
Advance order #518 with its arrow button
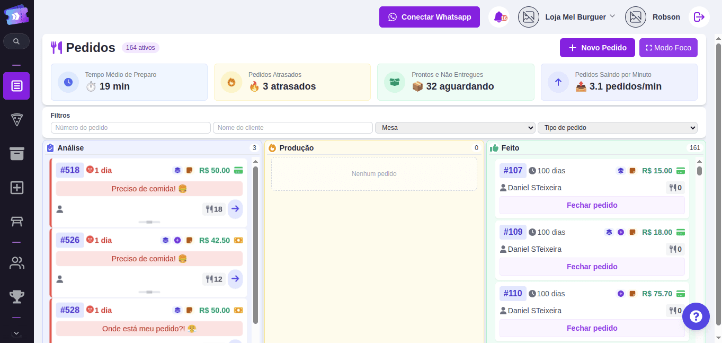[235, 209]
